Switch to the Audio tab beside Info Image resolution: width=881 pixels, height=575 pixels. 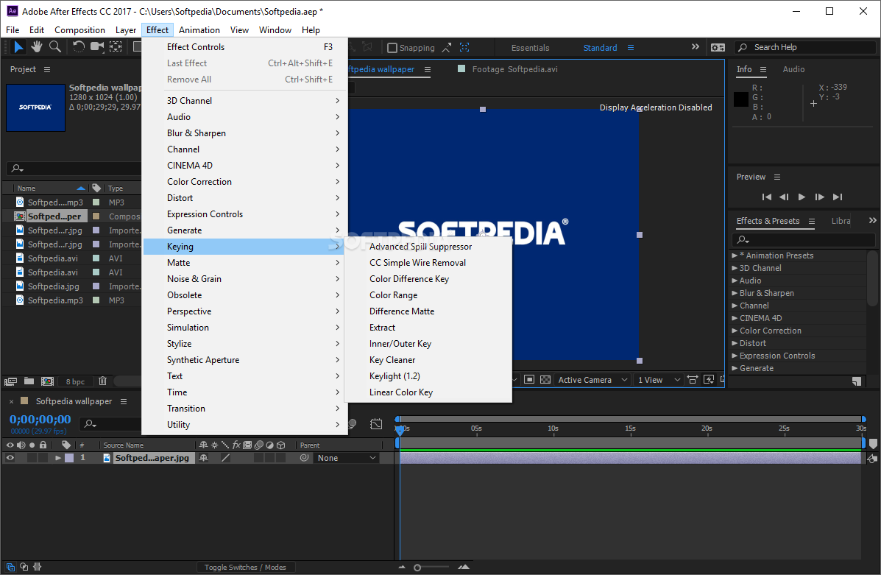(x=793, y=69)
